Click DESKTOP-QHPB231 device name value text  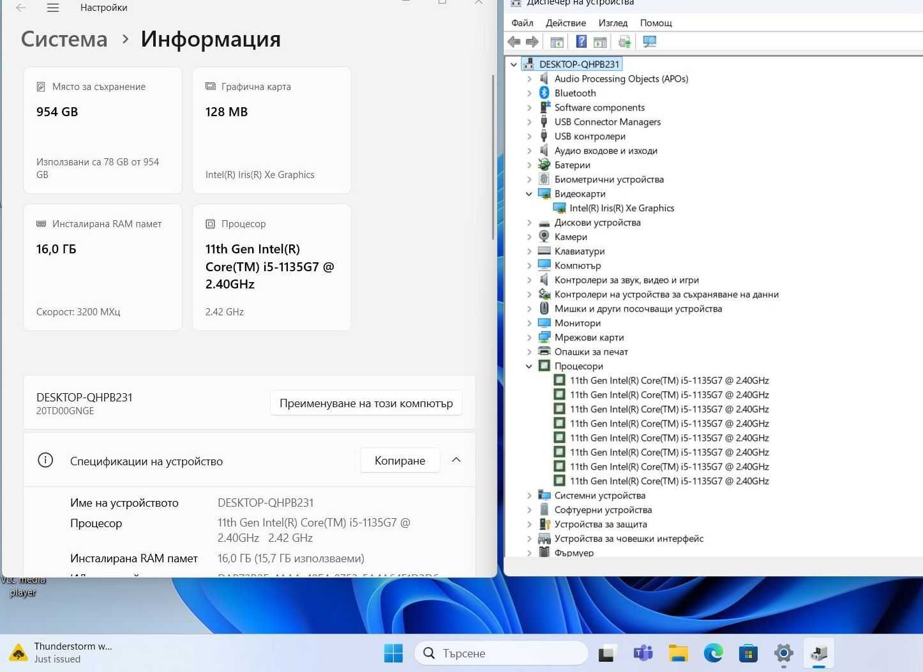[266, 503]
